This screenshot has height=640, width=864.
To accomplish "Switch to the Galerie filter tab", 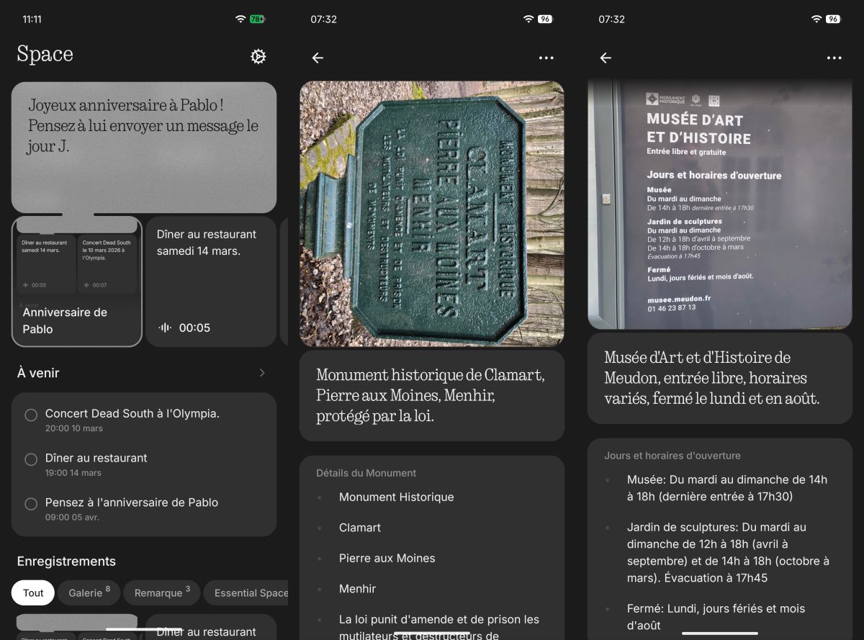I will pyautogui.click(x=89, y=592).
